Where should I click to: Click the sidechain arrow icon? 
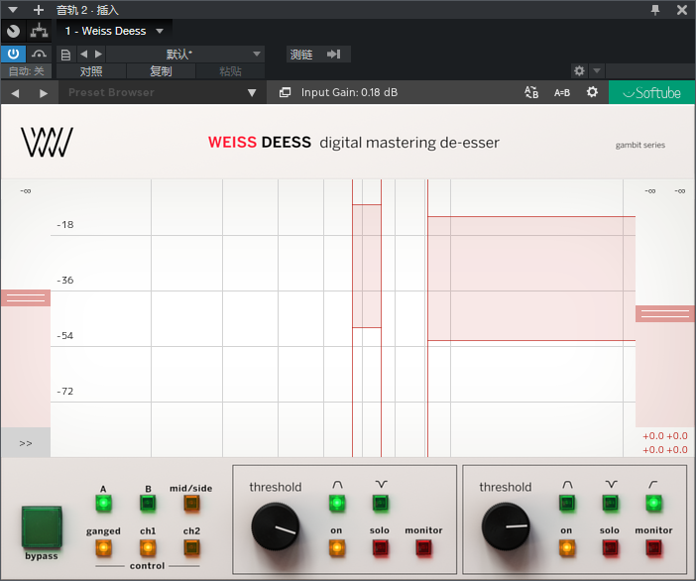coord(334,55)
